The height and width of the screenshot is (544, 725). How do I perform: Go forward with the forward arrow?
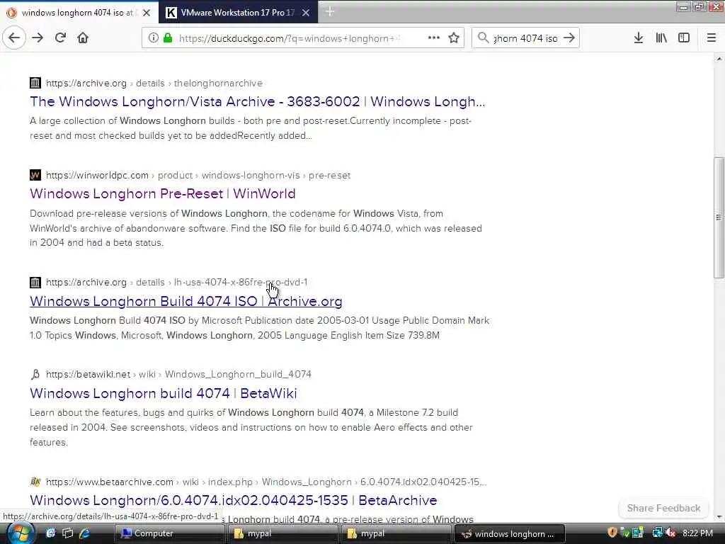click(x=38, y=38)
